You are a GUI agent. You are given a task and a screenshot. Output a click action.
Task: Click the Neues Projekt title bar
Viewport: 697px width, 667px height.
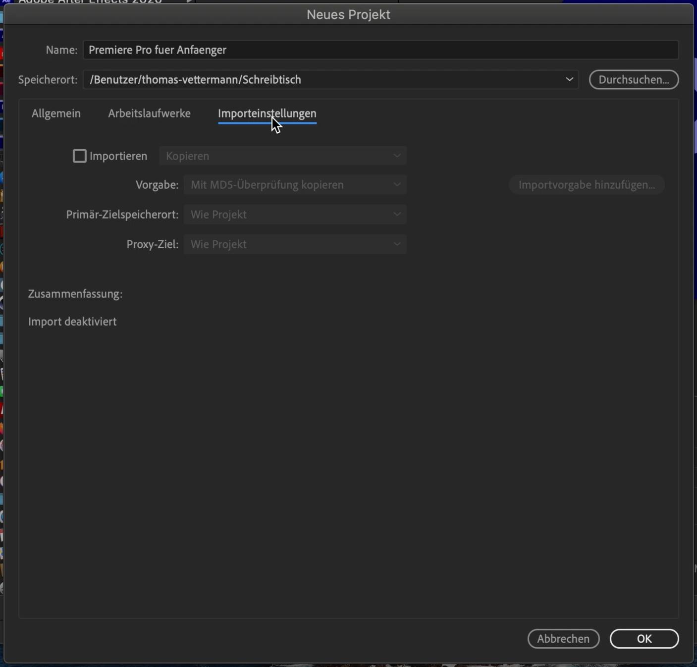(x=348, y=15)
